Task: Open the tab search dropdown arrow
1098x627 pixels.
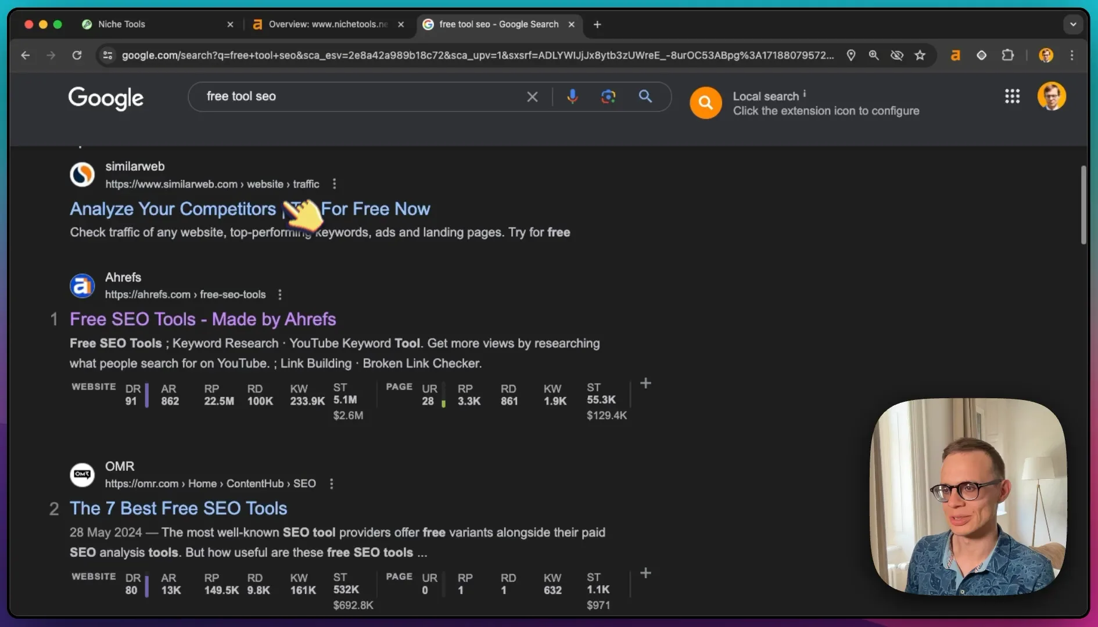Action: point(1072,24)
